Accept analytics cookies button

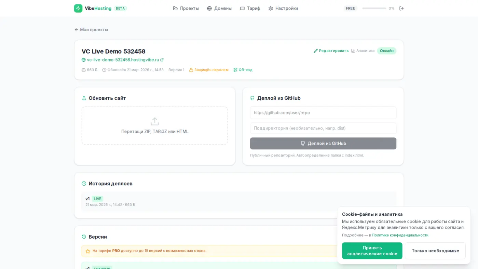coord(372,251)
